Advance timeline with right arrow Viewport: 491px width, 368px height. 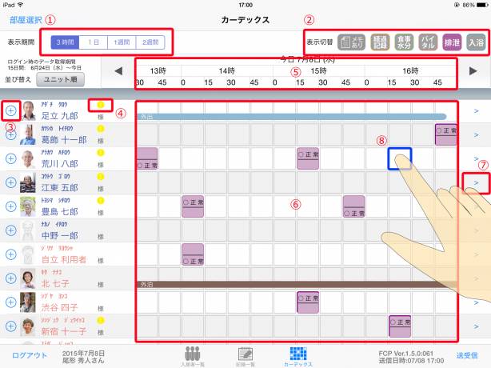(x=473, y=71)
